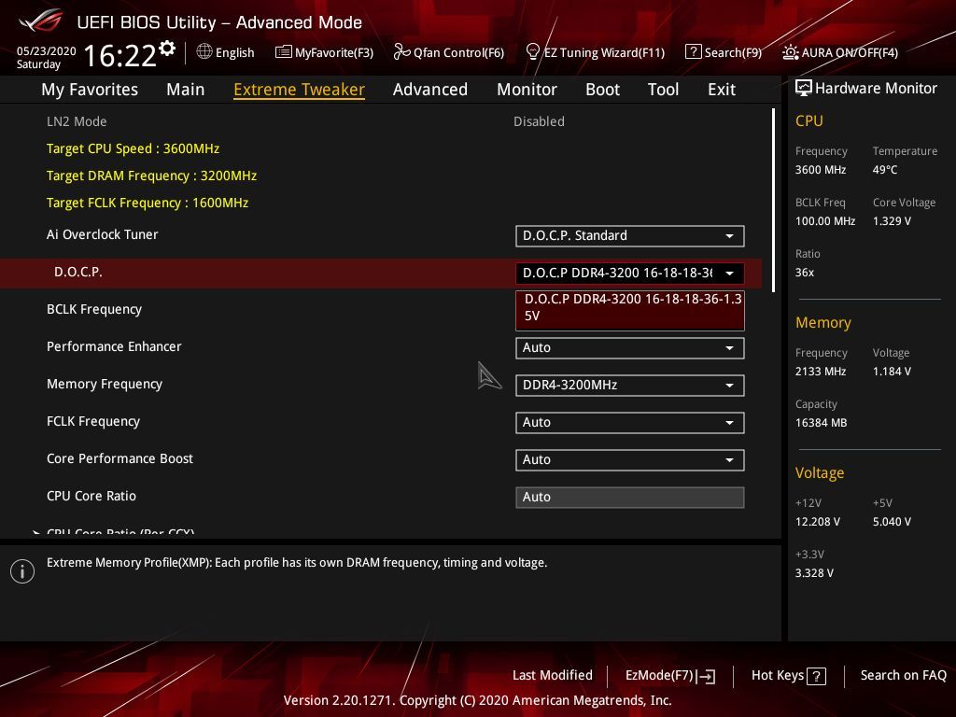Click the MyFavorite list icon
Image resolution: width=956 pixels, height=717 pixels.
point(284,52)
